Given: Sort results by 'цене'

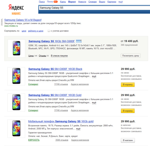Looking at the screenshot, I should click(x=24, y=31).
